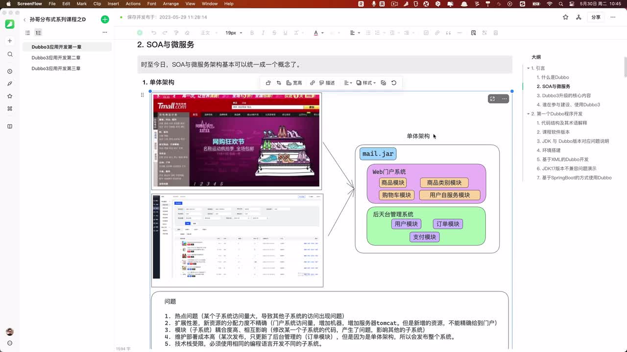
Task: Open the collaborators icon beside 分享
Action: (579, 17)
